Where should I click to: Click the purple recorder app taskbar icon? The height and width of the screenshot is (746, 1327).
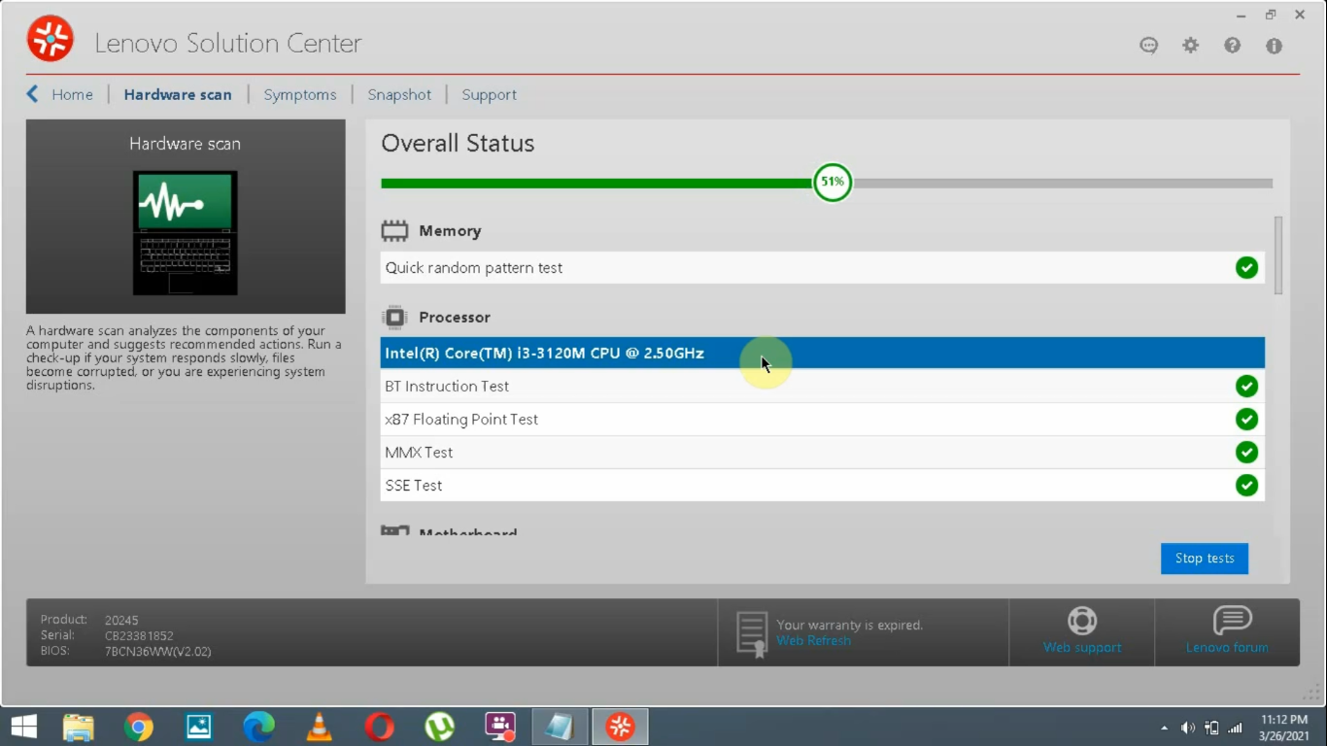pyautogui.click(x=500, y=727)
